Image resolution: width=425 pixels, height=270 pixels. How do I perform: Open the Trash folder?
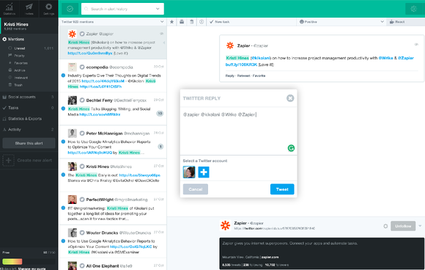coord(18,85)
